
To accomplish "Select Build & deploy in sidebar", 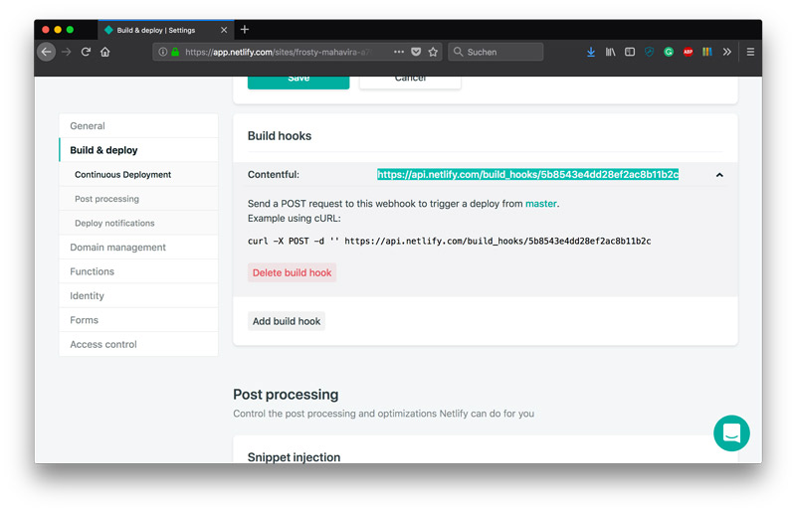I will point(138,150).
